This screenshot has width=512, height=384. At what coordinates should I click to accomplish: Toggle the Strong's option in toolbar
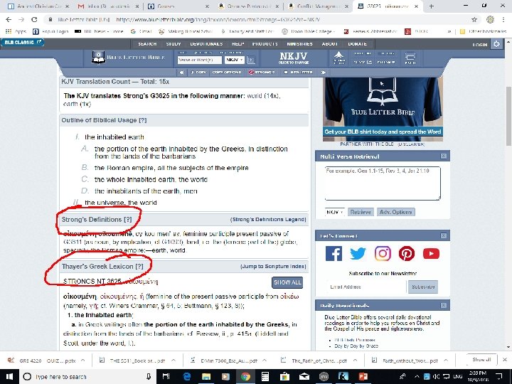pyautogui.click(x=262, y=72)
